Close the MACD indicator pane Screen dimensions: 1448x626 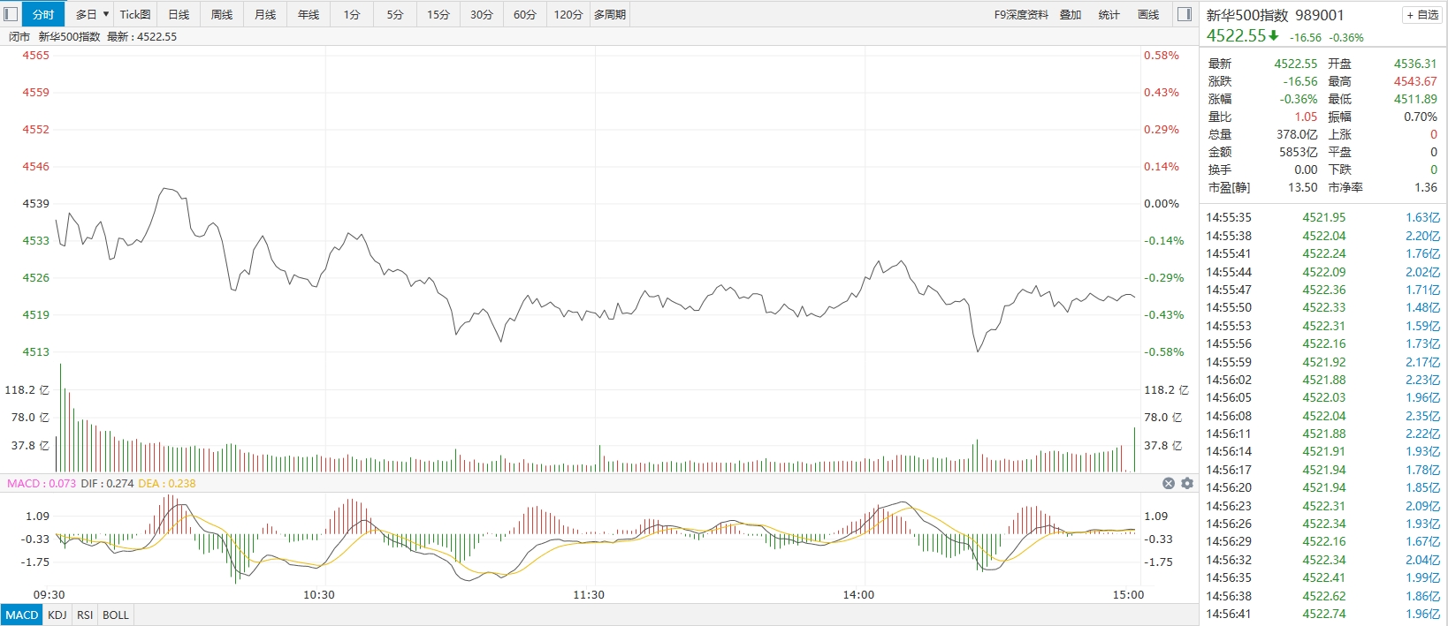[1169, 483]
